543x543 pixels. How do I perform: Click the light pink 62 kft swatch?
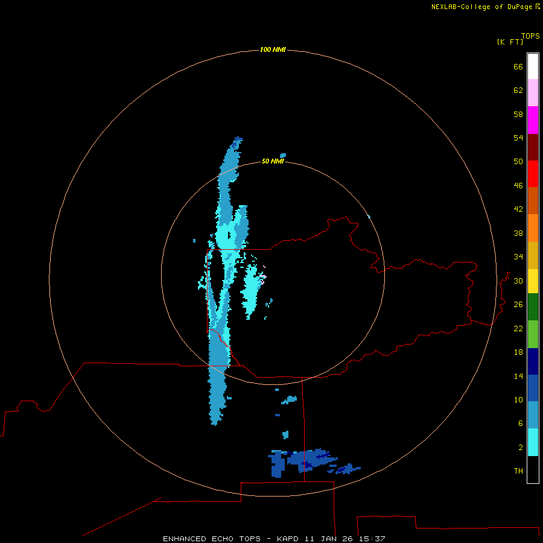click(x=533, y=92)
